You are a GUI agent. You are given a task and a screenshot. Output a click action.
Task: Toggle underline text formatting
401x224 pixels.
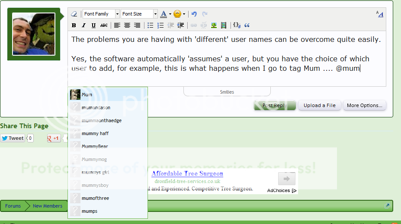point(94,25)
